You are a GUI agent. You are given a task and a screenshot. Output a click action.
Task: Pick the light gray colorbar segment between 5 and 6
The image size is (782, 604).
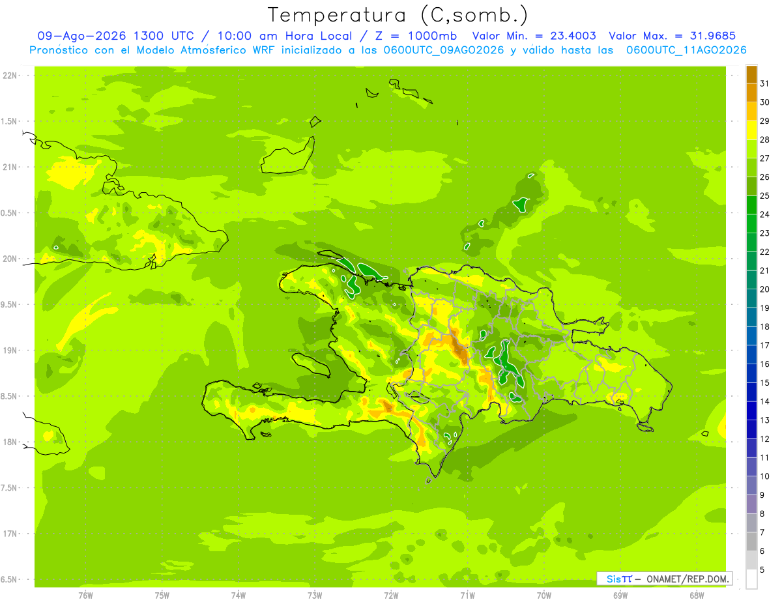click(751, 560)
